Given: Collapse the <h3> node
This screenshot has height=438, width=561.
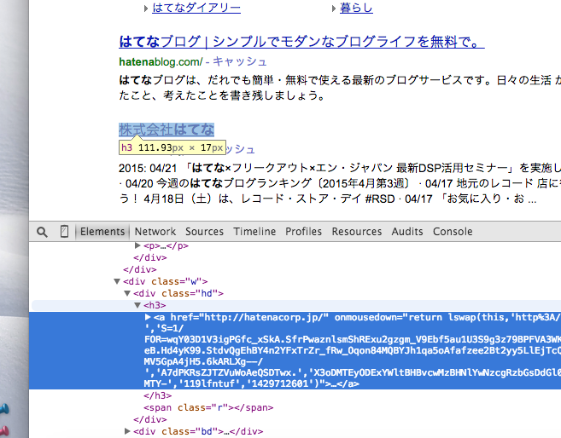Looking at the screenshot, I should click(x=137, y=305).
